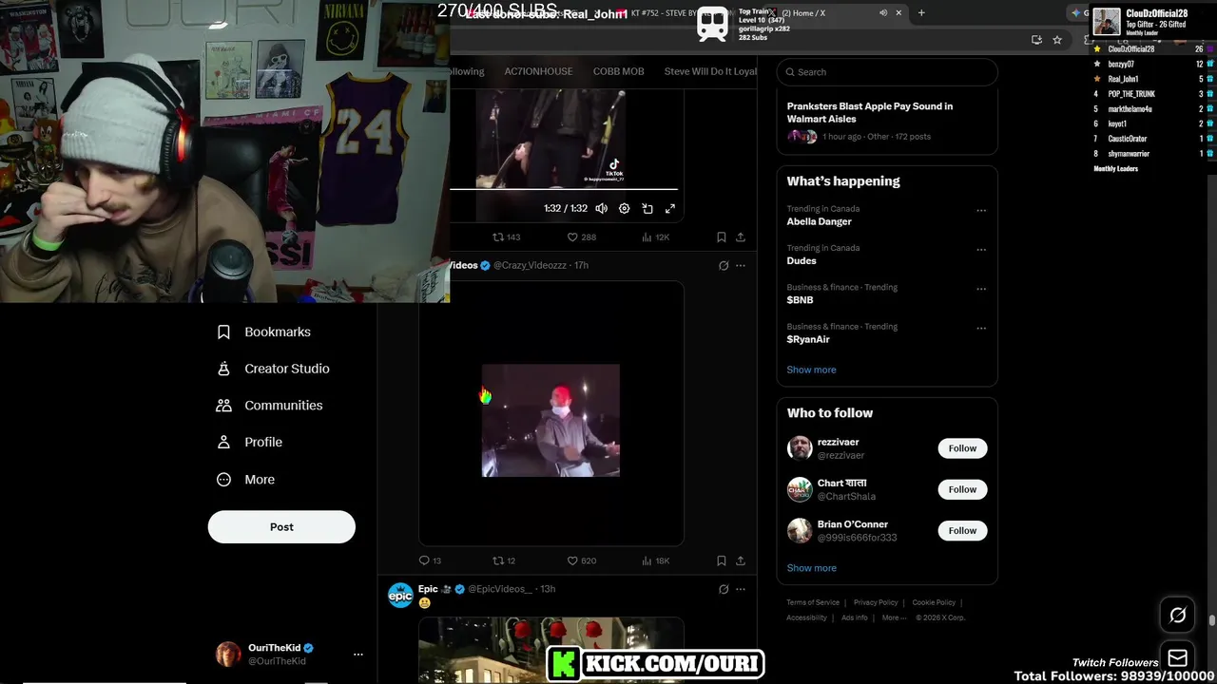Open more options for $RyanAir trend
This screenshot has height=684, width=1217.
tap(981, 329)
